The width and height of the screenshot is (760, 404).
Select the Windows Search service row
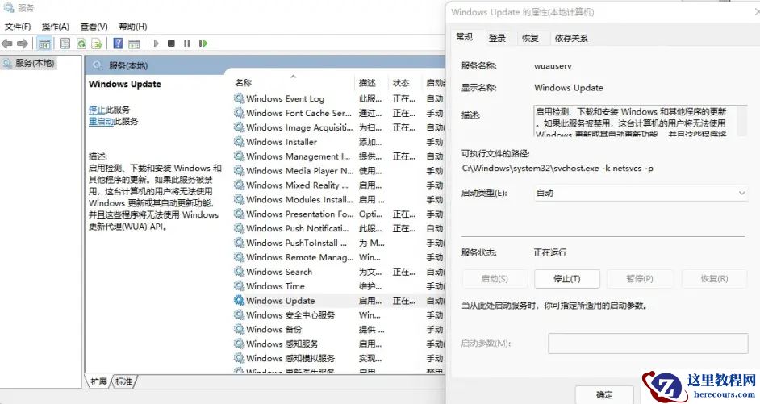[338, 272]
